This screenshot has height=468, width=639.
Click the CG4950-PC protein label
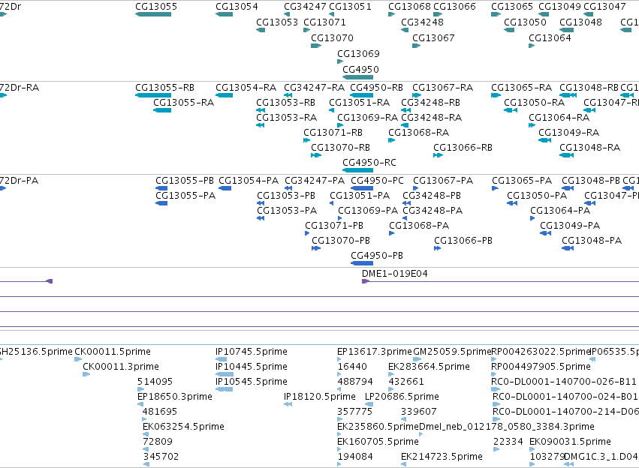pos(378,180)
